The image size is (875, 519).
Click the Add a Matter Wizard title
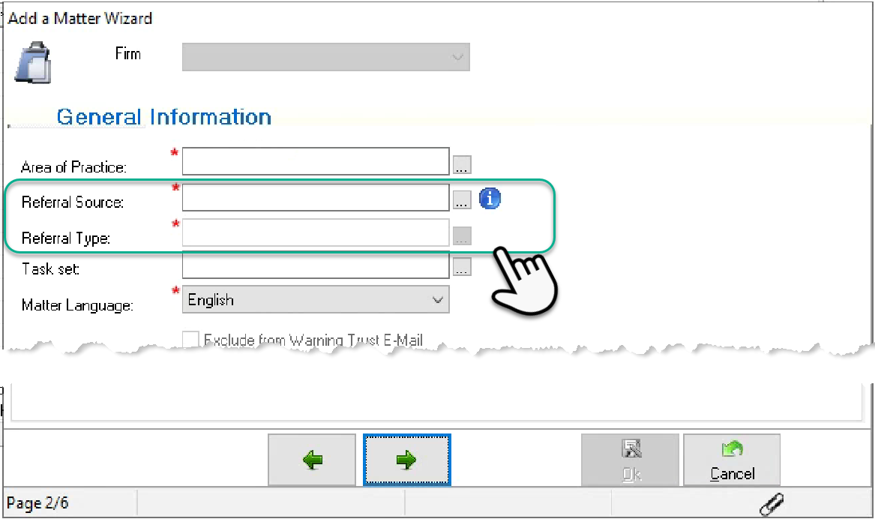pos(79,19)
